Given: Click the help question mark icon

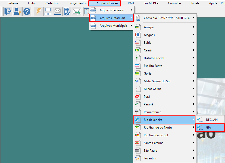Looking at the screenshot, I should tap(27, 12).
